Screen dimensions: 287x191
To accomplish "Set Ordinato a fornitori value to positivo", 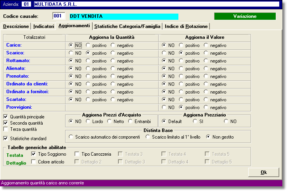I will [x=181, y=92].
